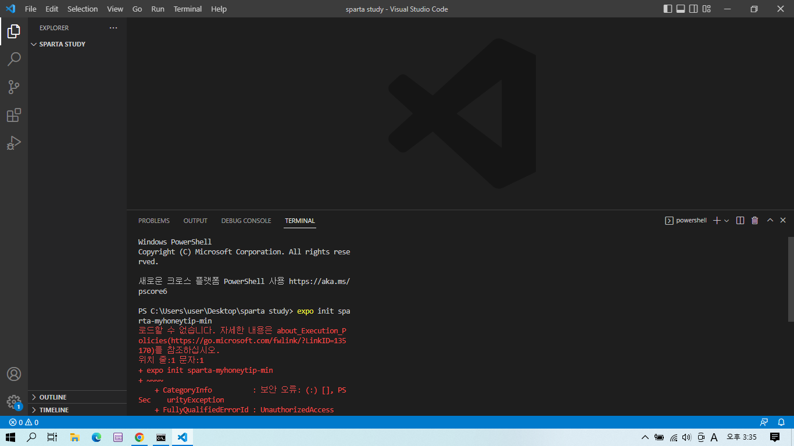Open the Manage gear menu
794x446 pixels.
14,402
